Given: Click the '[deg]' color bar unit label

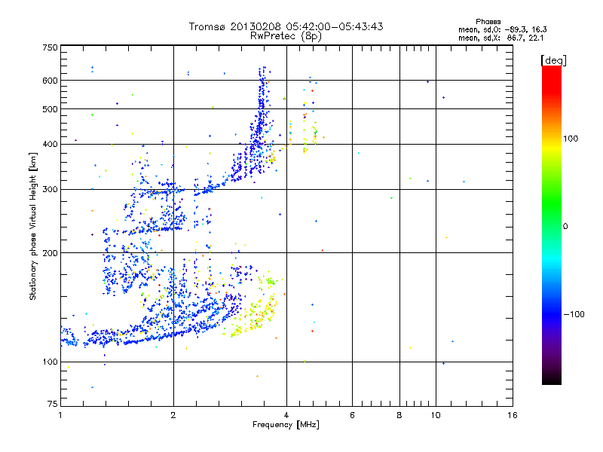Looking at the screenshot, I should 553,60.
